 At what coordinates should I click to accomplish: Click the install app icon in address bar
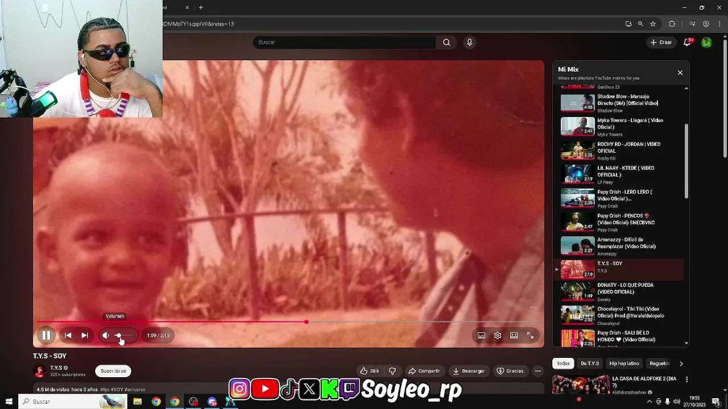click(628, 24)
